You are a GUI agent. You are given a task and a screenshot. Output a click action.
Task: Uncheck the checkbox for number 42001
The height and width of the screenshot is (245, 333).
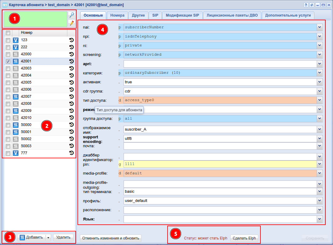[x=8, y=61]
